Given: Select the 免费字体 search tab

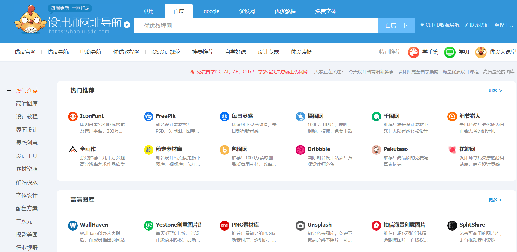Looking at the screenshot, I should click(x=326, y=11).
